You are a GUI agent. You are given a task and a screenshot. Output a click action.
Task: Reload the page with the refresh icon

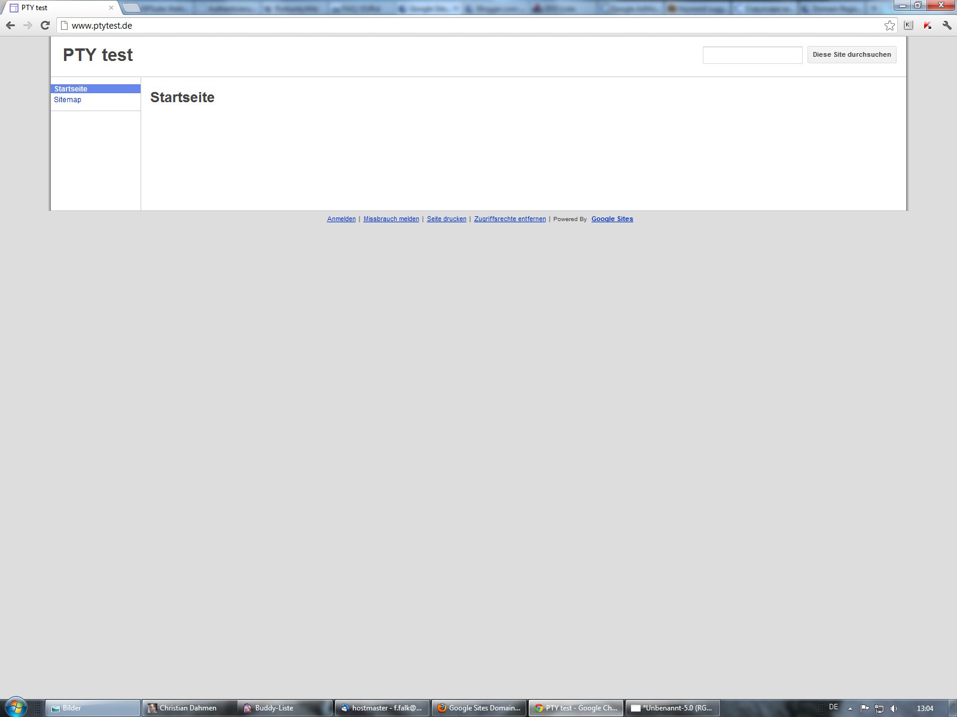(x=45, y=25)
